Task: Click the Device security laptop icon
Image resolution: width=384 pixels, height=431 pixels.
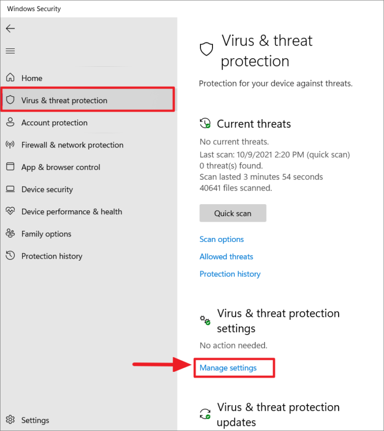Action: 11,189
